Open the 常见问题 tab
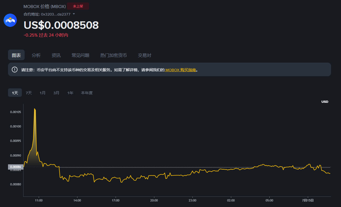Viewport: 341px width, 207px height. pos(80,55)
